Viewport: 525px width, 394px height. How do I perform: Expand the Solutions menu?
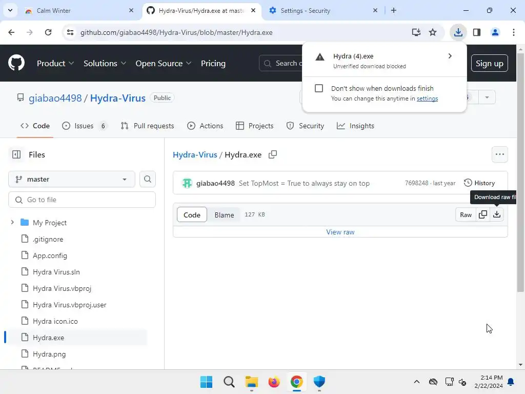click(x=105, y=63)
